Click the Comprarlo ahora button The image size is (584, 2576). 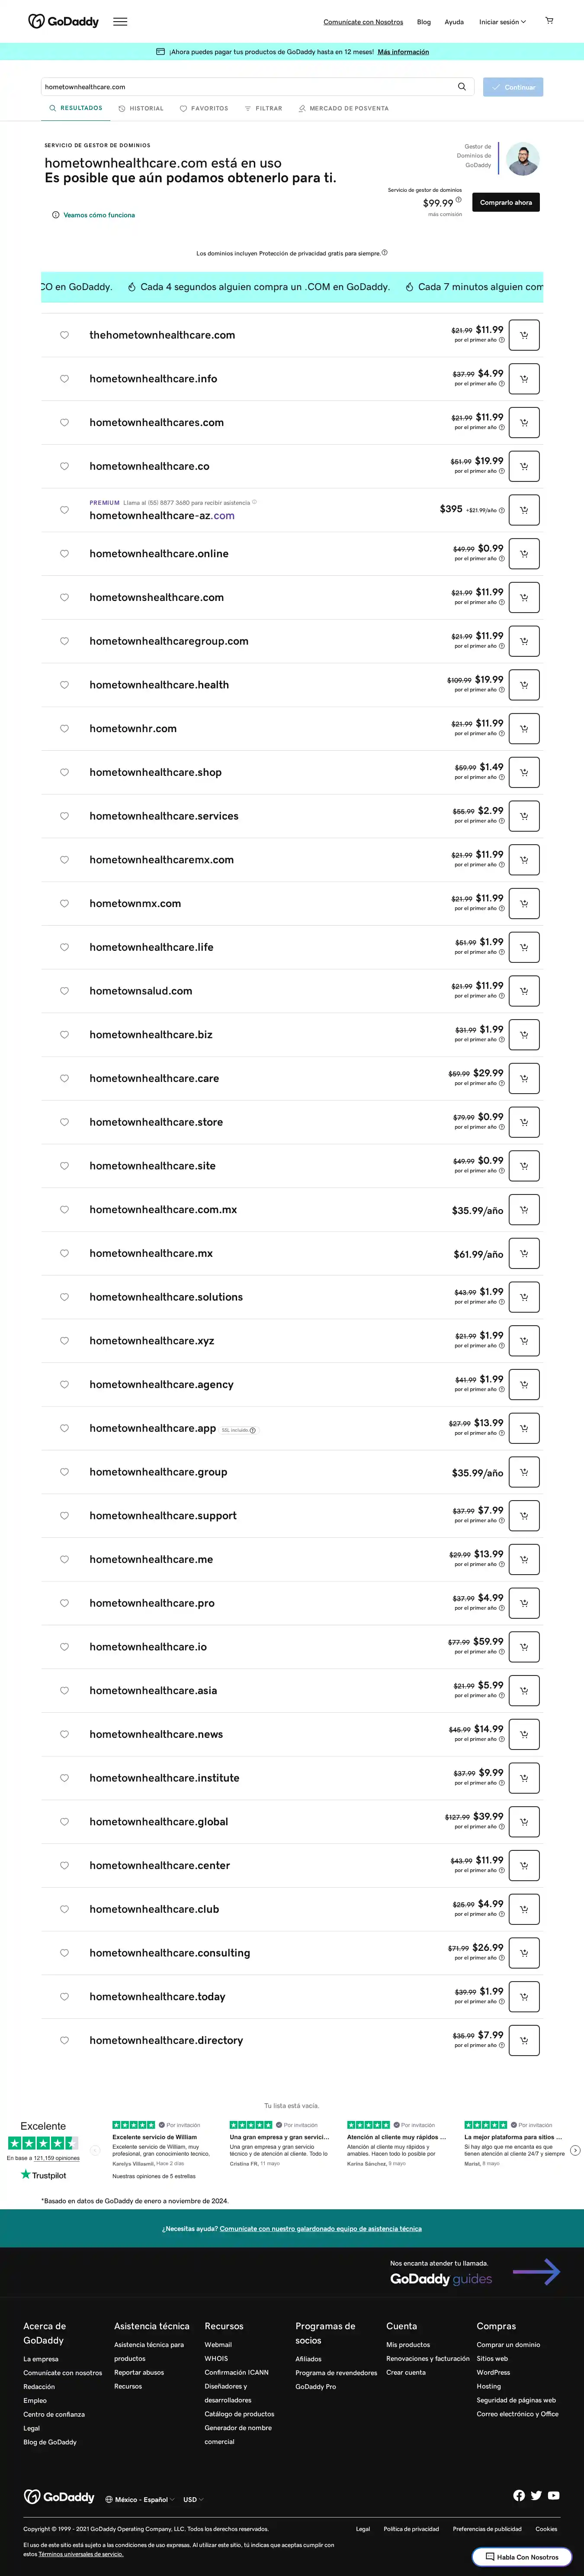point(506,202)
